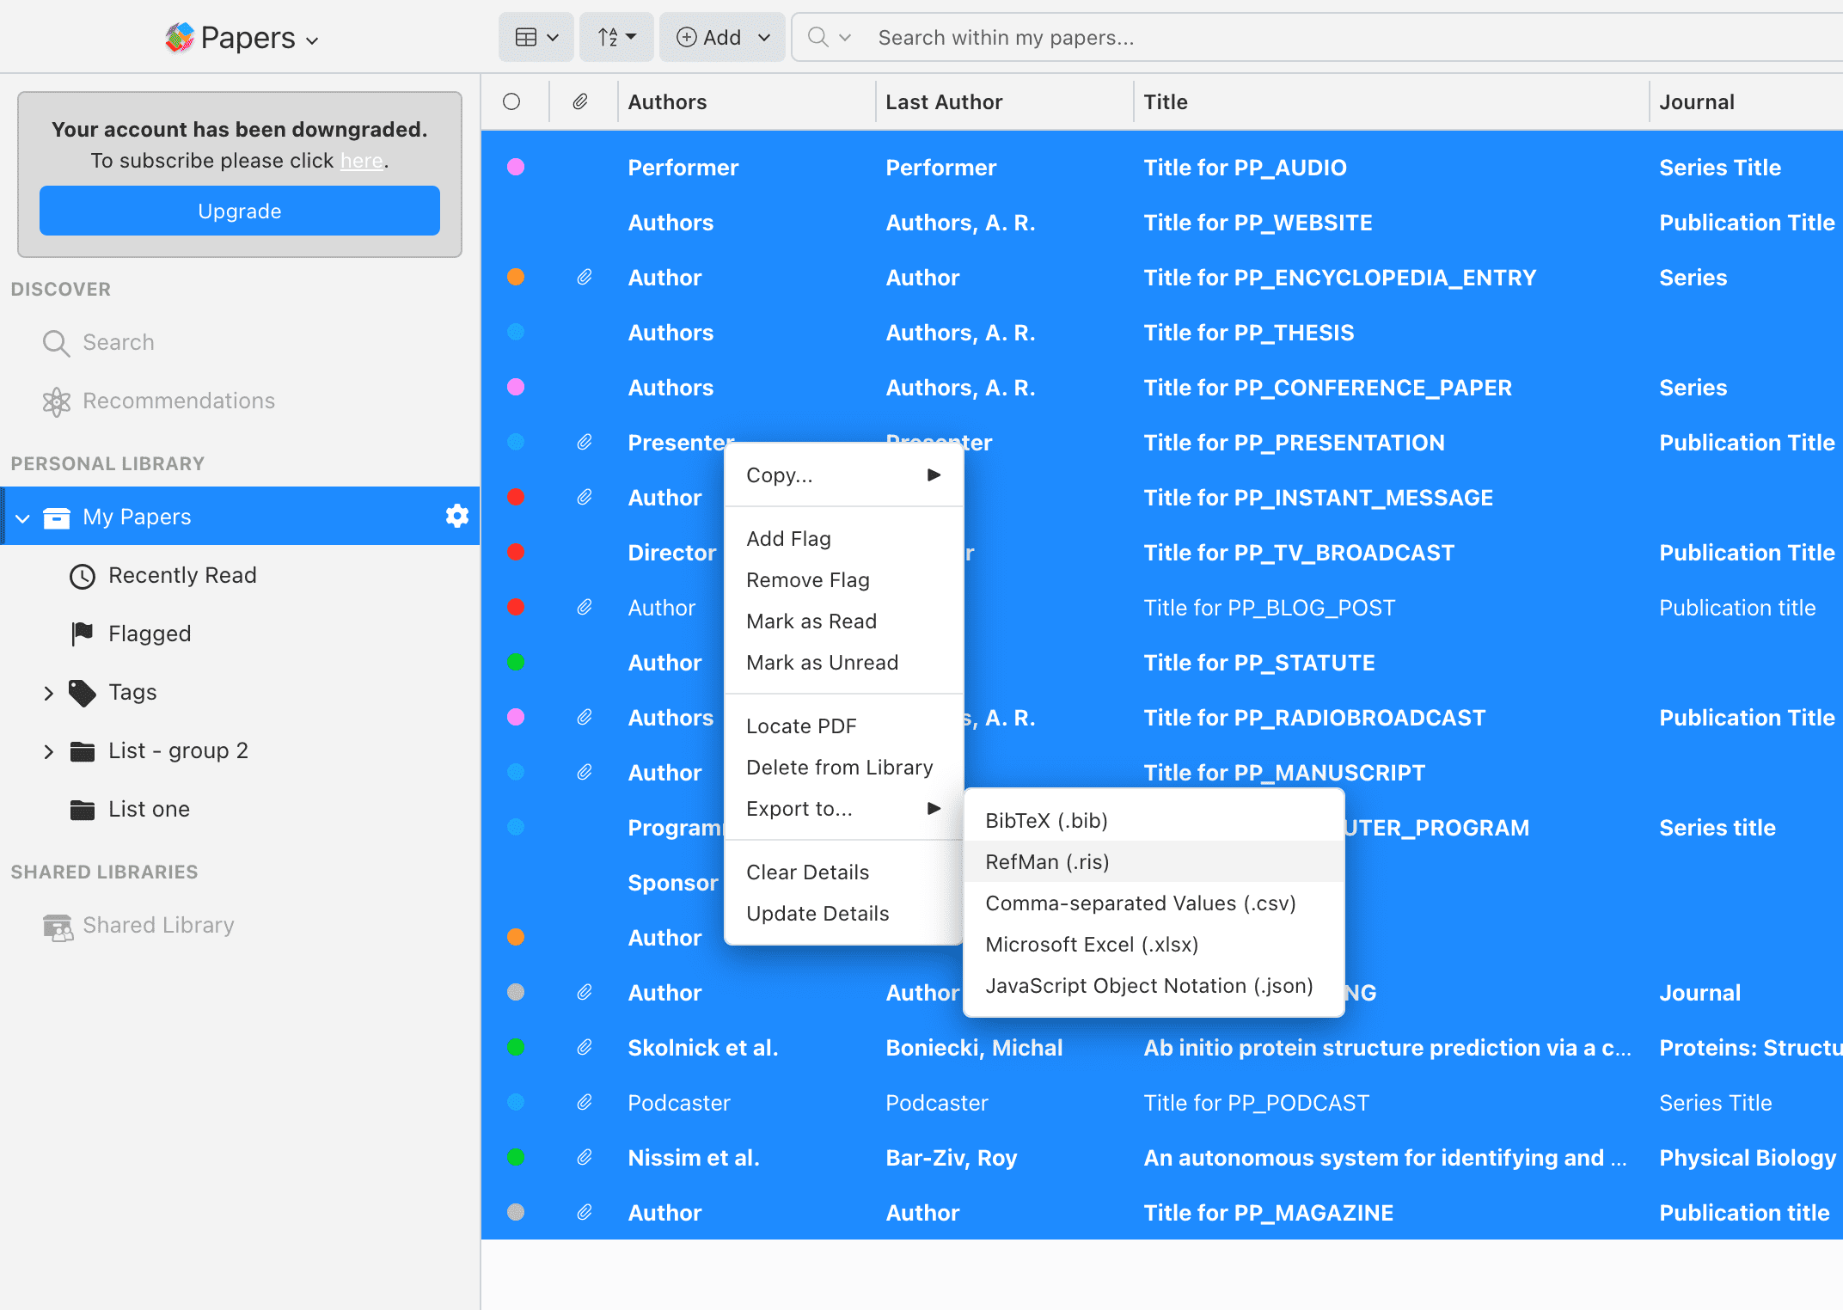This screenshot has height=1310, width=1843.
Task: Toggle the green dot on Skolnick et al. row
Action: [516, 1047]
